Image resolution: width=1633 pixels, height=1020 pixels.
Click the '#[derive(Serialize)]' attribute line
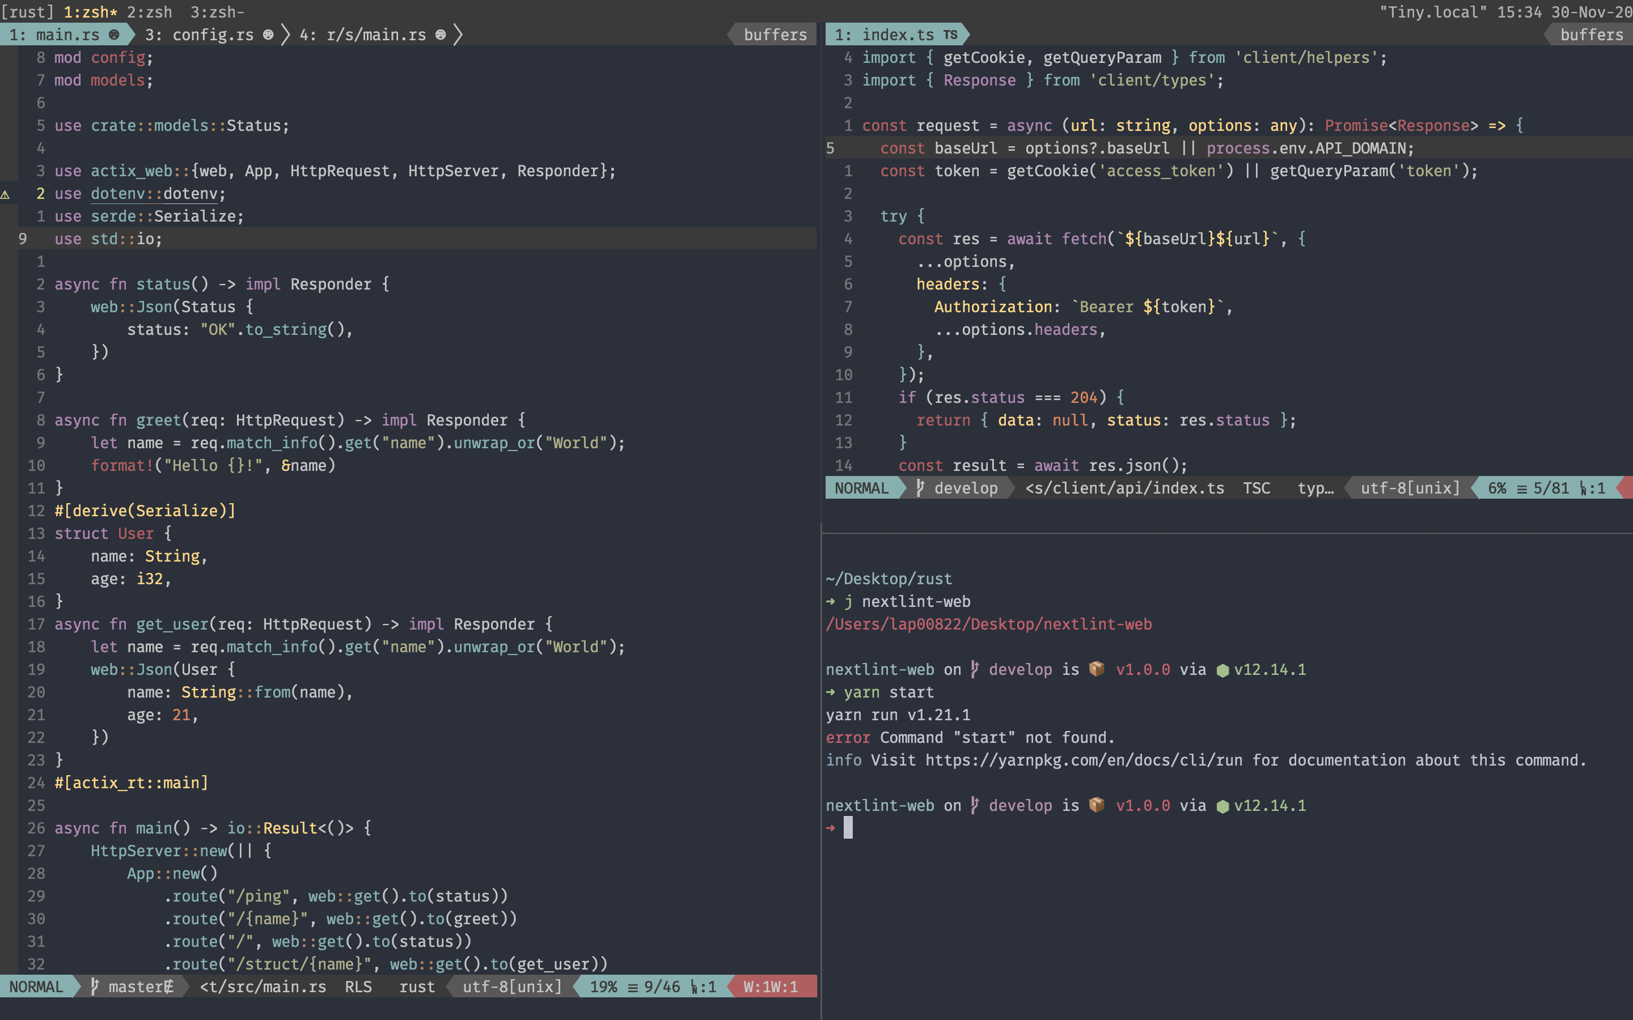(145, 511)
